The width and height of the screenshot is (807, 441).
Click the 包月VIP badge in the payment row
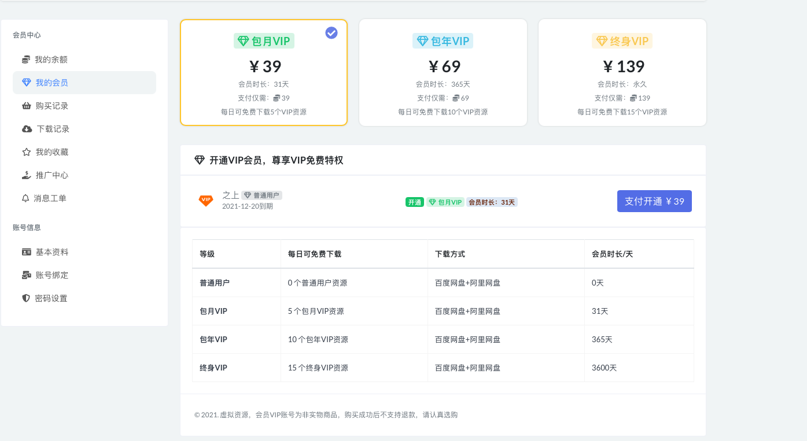click(445, 202)
